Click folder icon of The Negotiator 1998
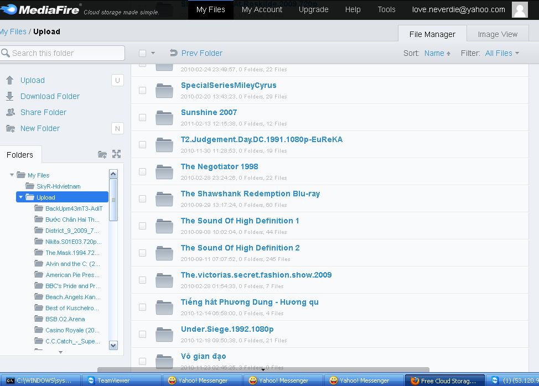This screenshot has width=539, height=386. click(164, 172)
